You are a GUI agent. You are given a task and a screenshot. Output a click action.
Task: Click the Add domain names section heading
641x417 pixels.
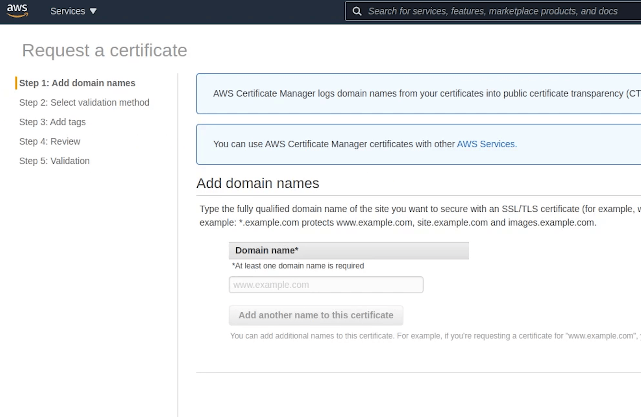coord(258,183)
